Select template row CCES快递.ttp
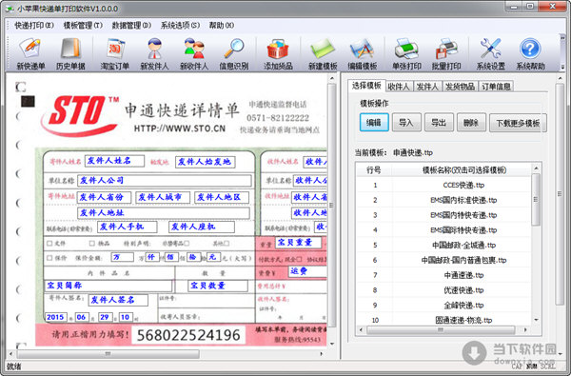571x376 pixels. pos(443,185)
